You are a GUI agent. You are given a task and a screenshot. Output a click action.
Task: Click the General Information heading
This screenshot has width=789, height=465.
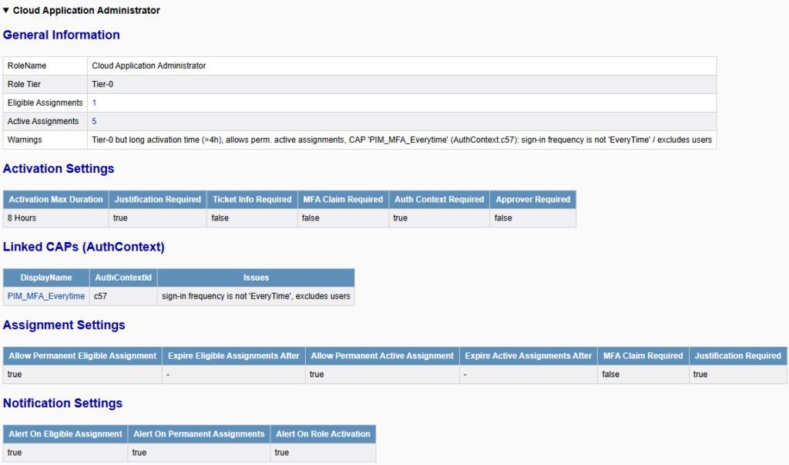click(61, 35)
